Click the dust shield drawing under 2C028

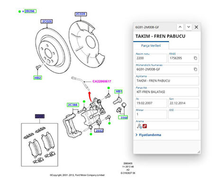[87, 44]
